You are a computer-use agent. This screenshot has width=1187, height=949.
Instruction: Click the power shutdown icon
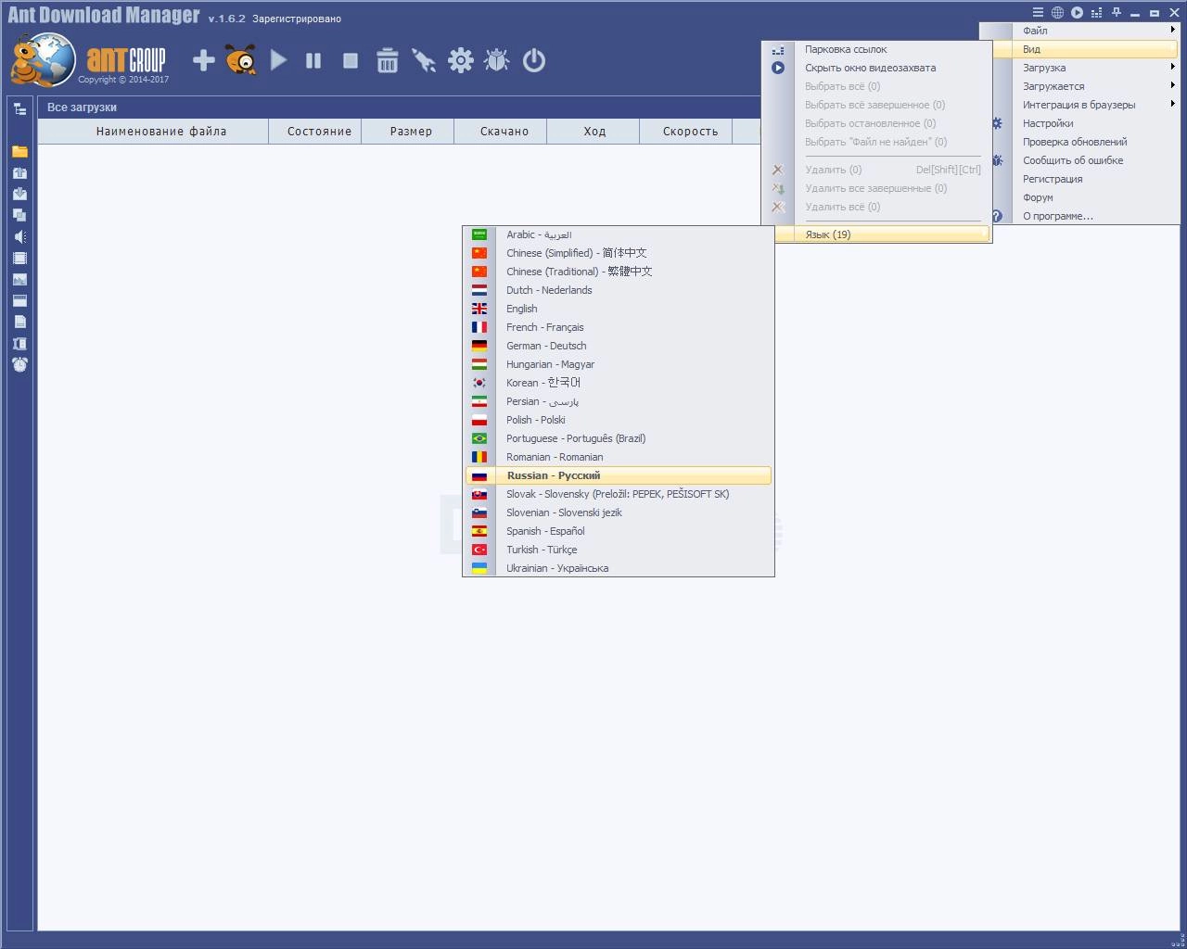(534, 61)
